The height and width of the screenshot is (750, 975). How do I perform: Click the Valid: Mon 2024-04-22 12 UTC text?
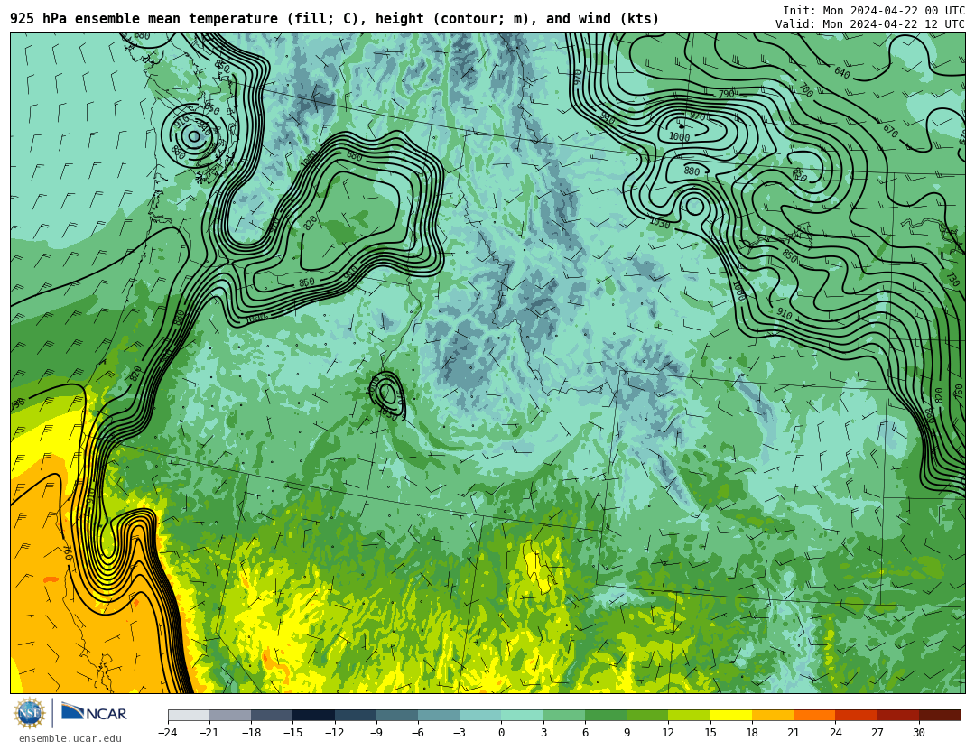(870, 24)
